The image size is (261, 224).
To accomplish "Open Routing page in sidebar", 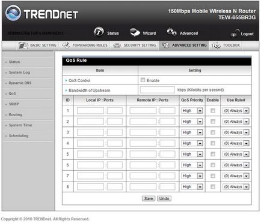I will click(16, 114).
